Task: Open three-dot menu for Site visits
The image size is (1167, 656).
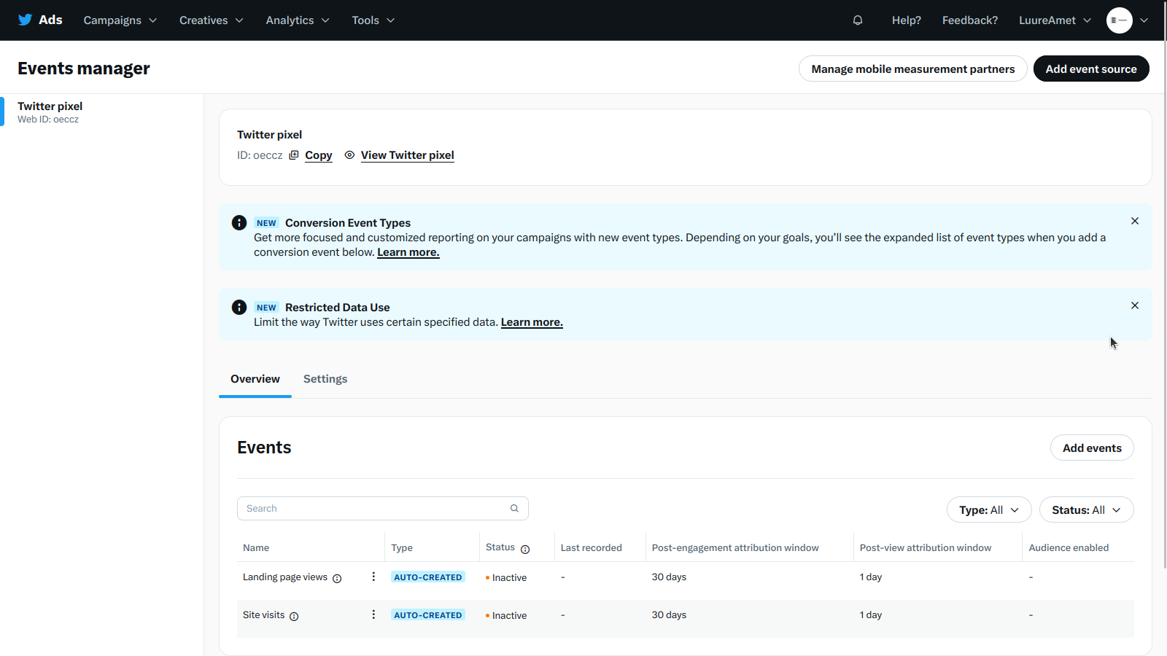Action: (373, 614)
